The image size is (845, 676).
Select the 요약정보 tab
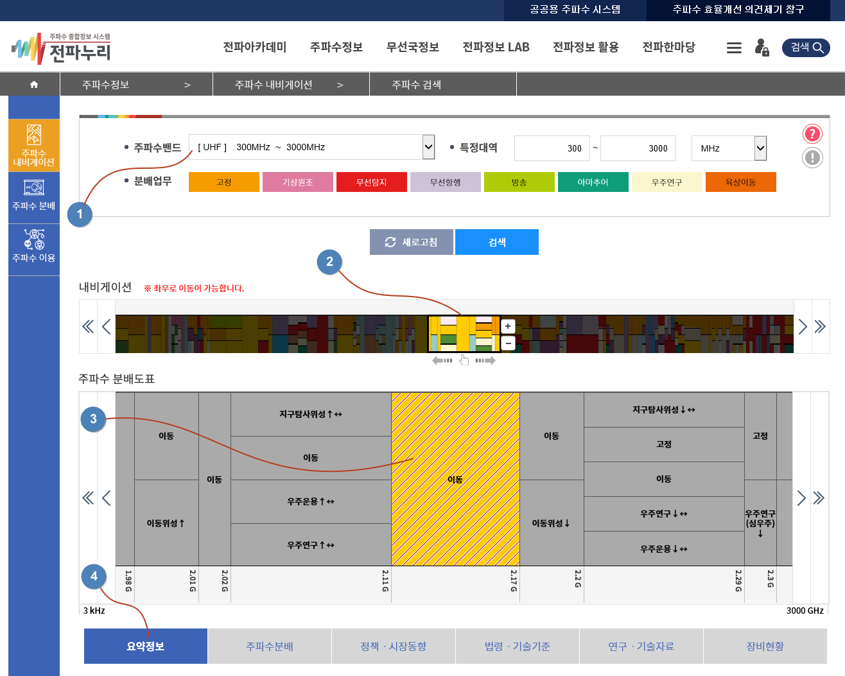[x=146, y=646]
